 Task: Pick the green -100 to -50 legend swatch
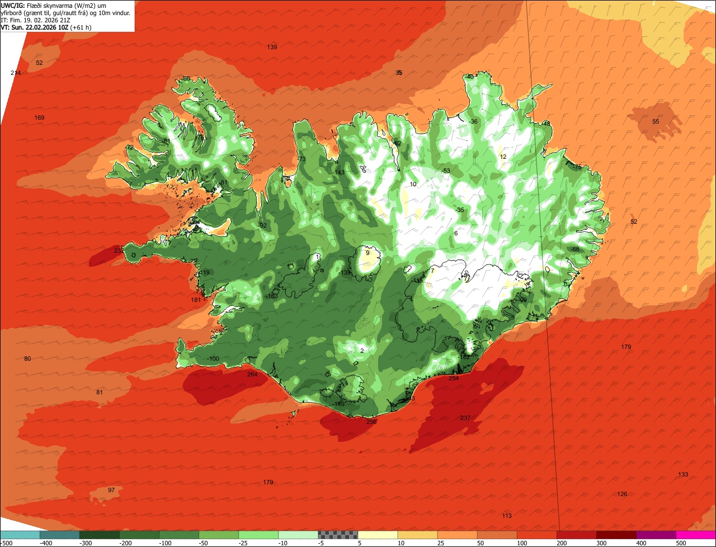(x=179, y=535)
